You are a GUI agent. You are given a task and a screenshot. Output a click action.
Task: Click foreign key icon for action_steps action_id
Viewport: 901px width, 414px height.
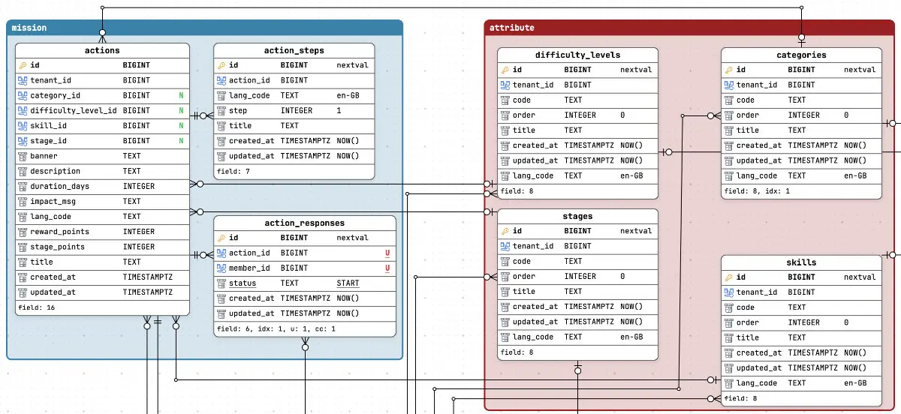coord(221,80)
